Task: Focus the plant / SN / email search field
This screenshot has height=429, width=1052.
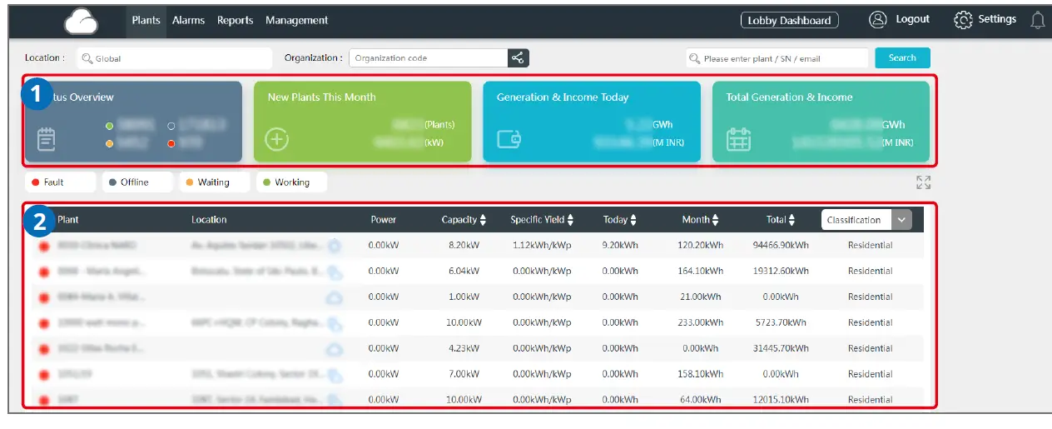Action: coord(777,58)
